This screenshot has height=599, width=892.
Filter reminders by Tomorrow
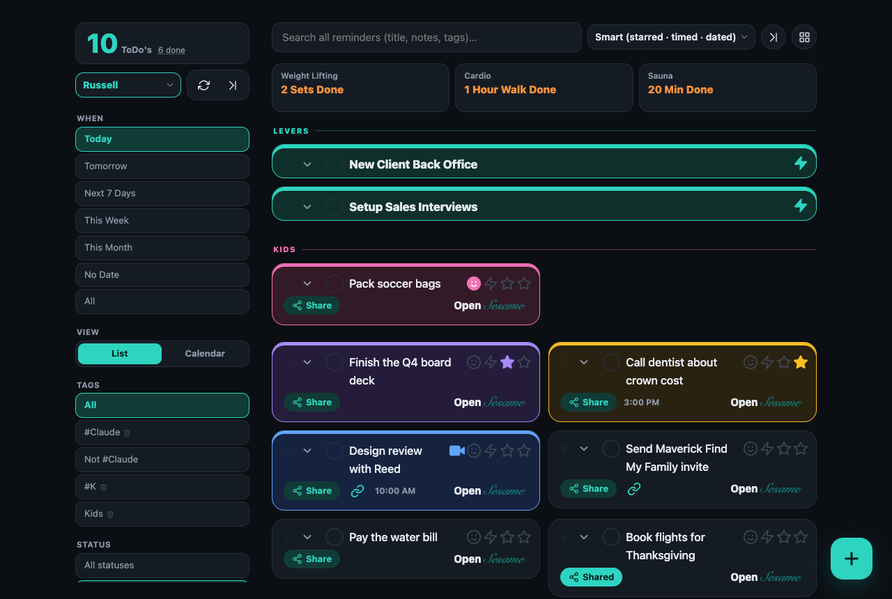[x=162, y=166]
